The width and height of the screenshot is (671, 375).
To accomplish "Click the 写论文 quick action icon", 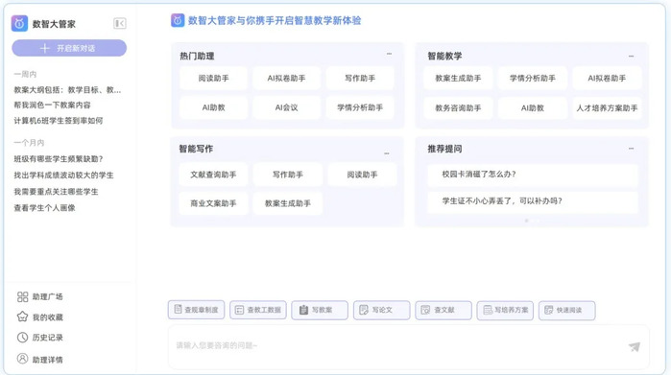I will coord(364,310).
